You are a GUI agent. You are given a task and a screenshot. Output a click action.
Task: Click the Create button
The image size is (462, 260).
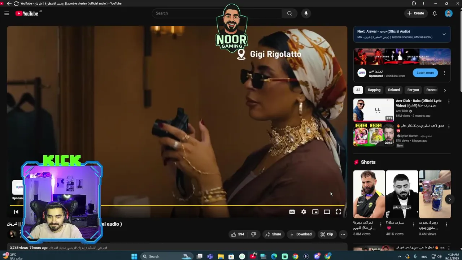pyautogui.click(x=416, y=13)
